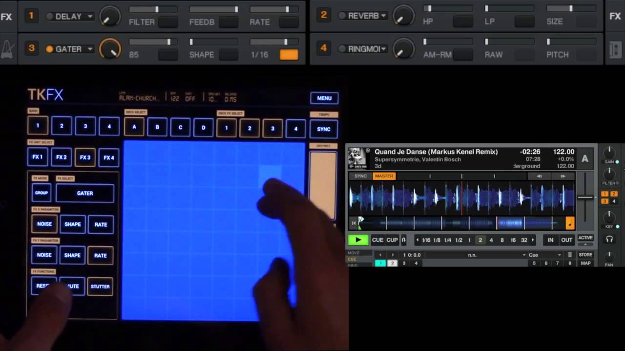
Task: Toggle the button next to HP label
Action: pos(462,22)
